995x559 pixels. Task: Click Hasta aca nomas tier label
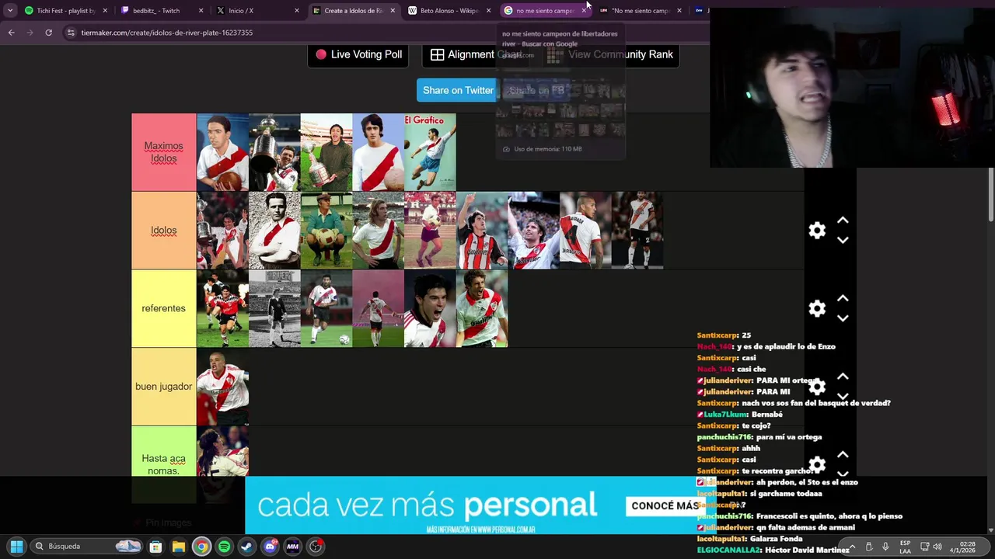(163, 464)
